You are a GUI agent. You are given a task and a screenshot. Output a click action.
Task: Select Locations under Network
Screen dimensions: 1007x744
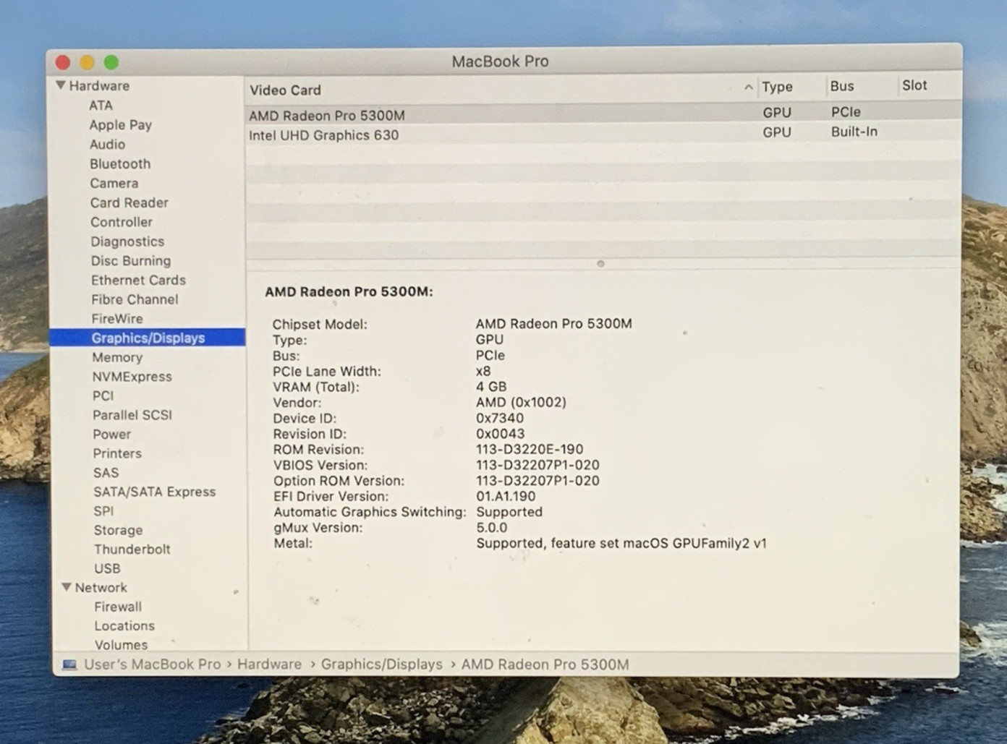click(x=124, y=626)
